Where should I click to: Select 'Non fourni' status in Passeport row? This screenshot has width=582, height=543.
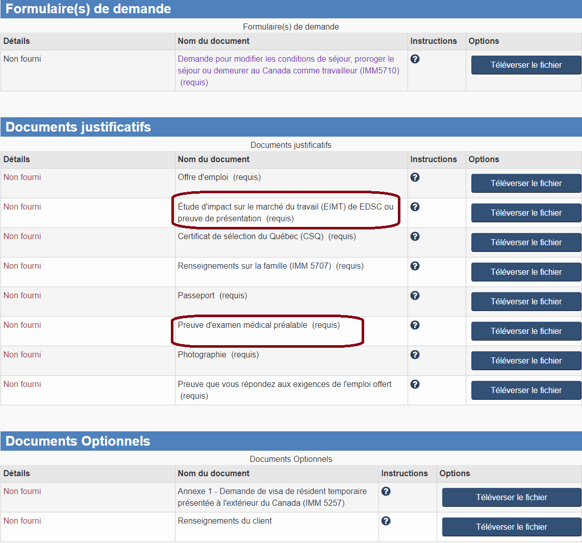click(22, 296)
